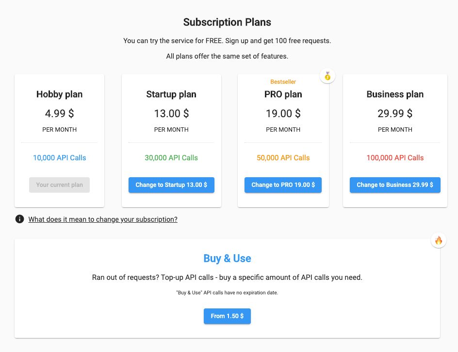The width and height of the screenshot is (458, 352).
Task: Click the Buy & Use heading
Action: click(x=227, y=258)
